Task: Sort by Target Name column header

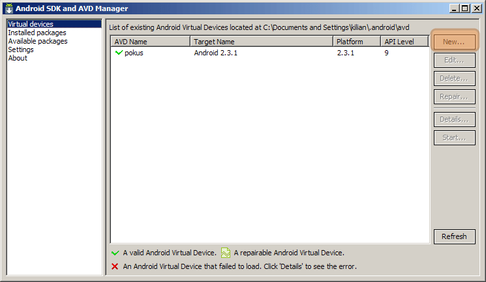Action: tap(262, 42)
